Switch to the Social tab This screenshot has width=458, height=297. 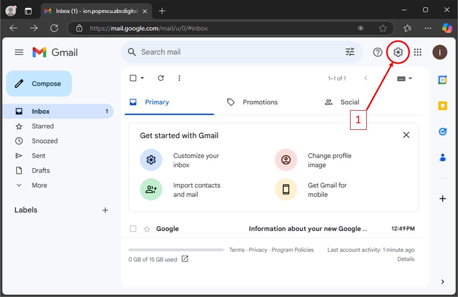point(349,102)
